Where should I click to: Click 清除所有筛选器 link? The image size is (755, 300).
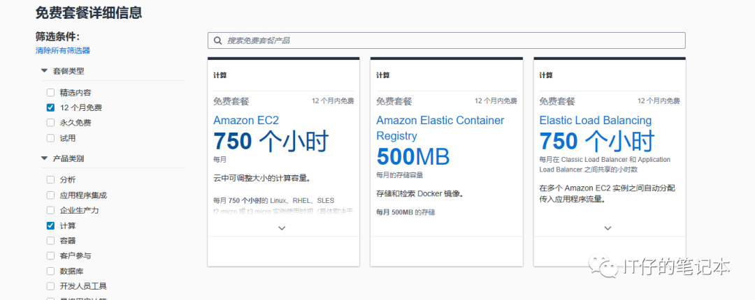click(x=63, y=50)
